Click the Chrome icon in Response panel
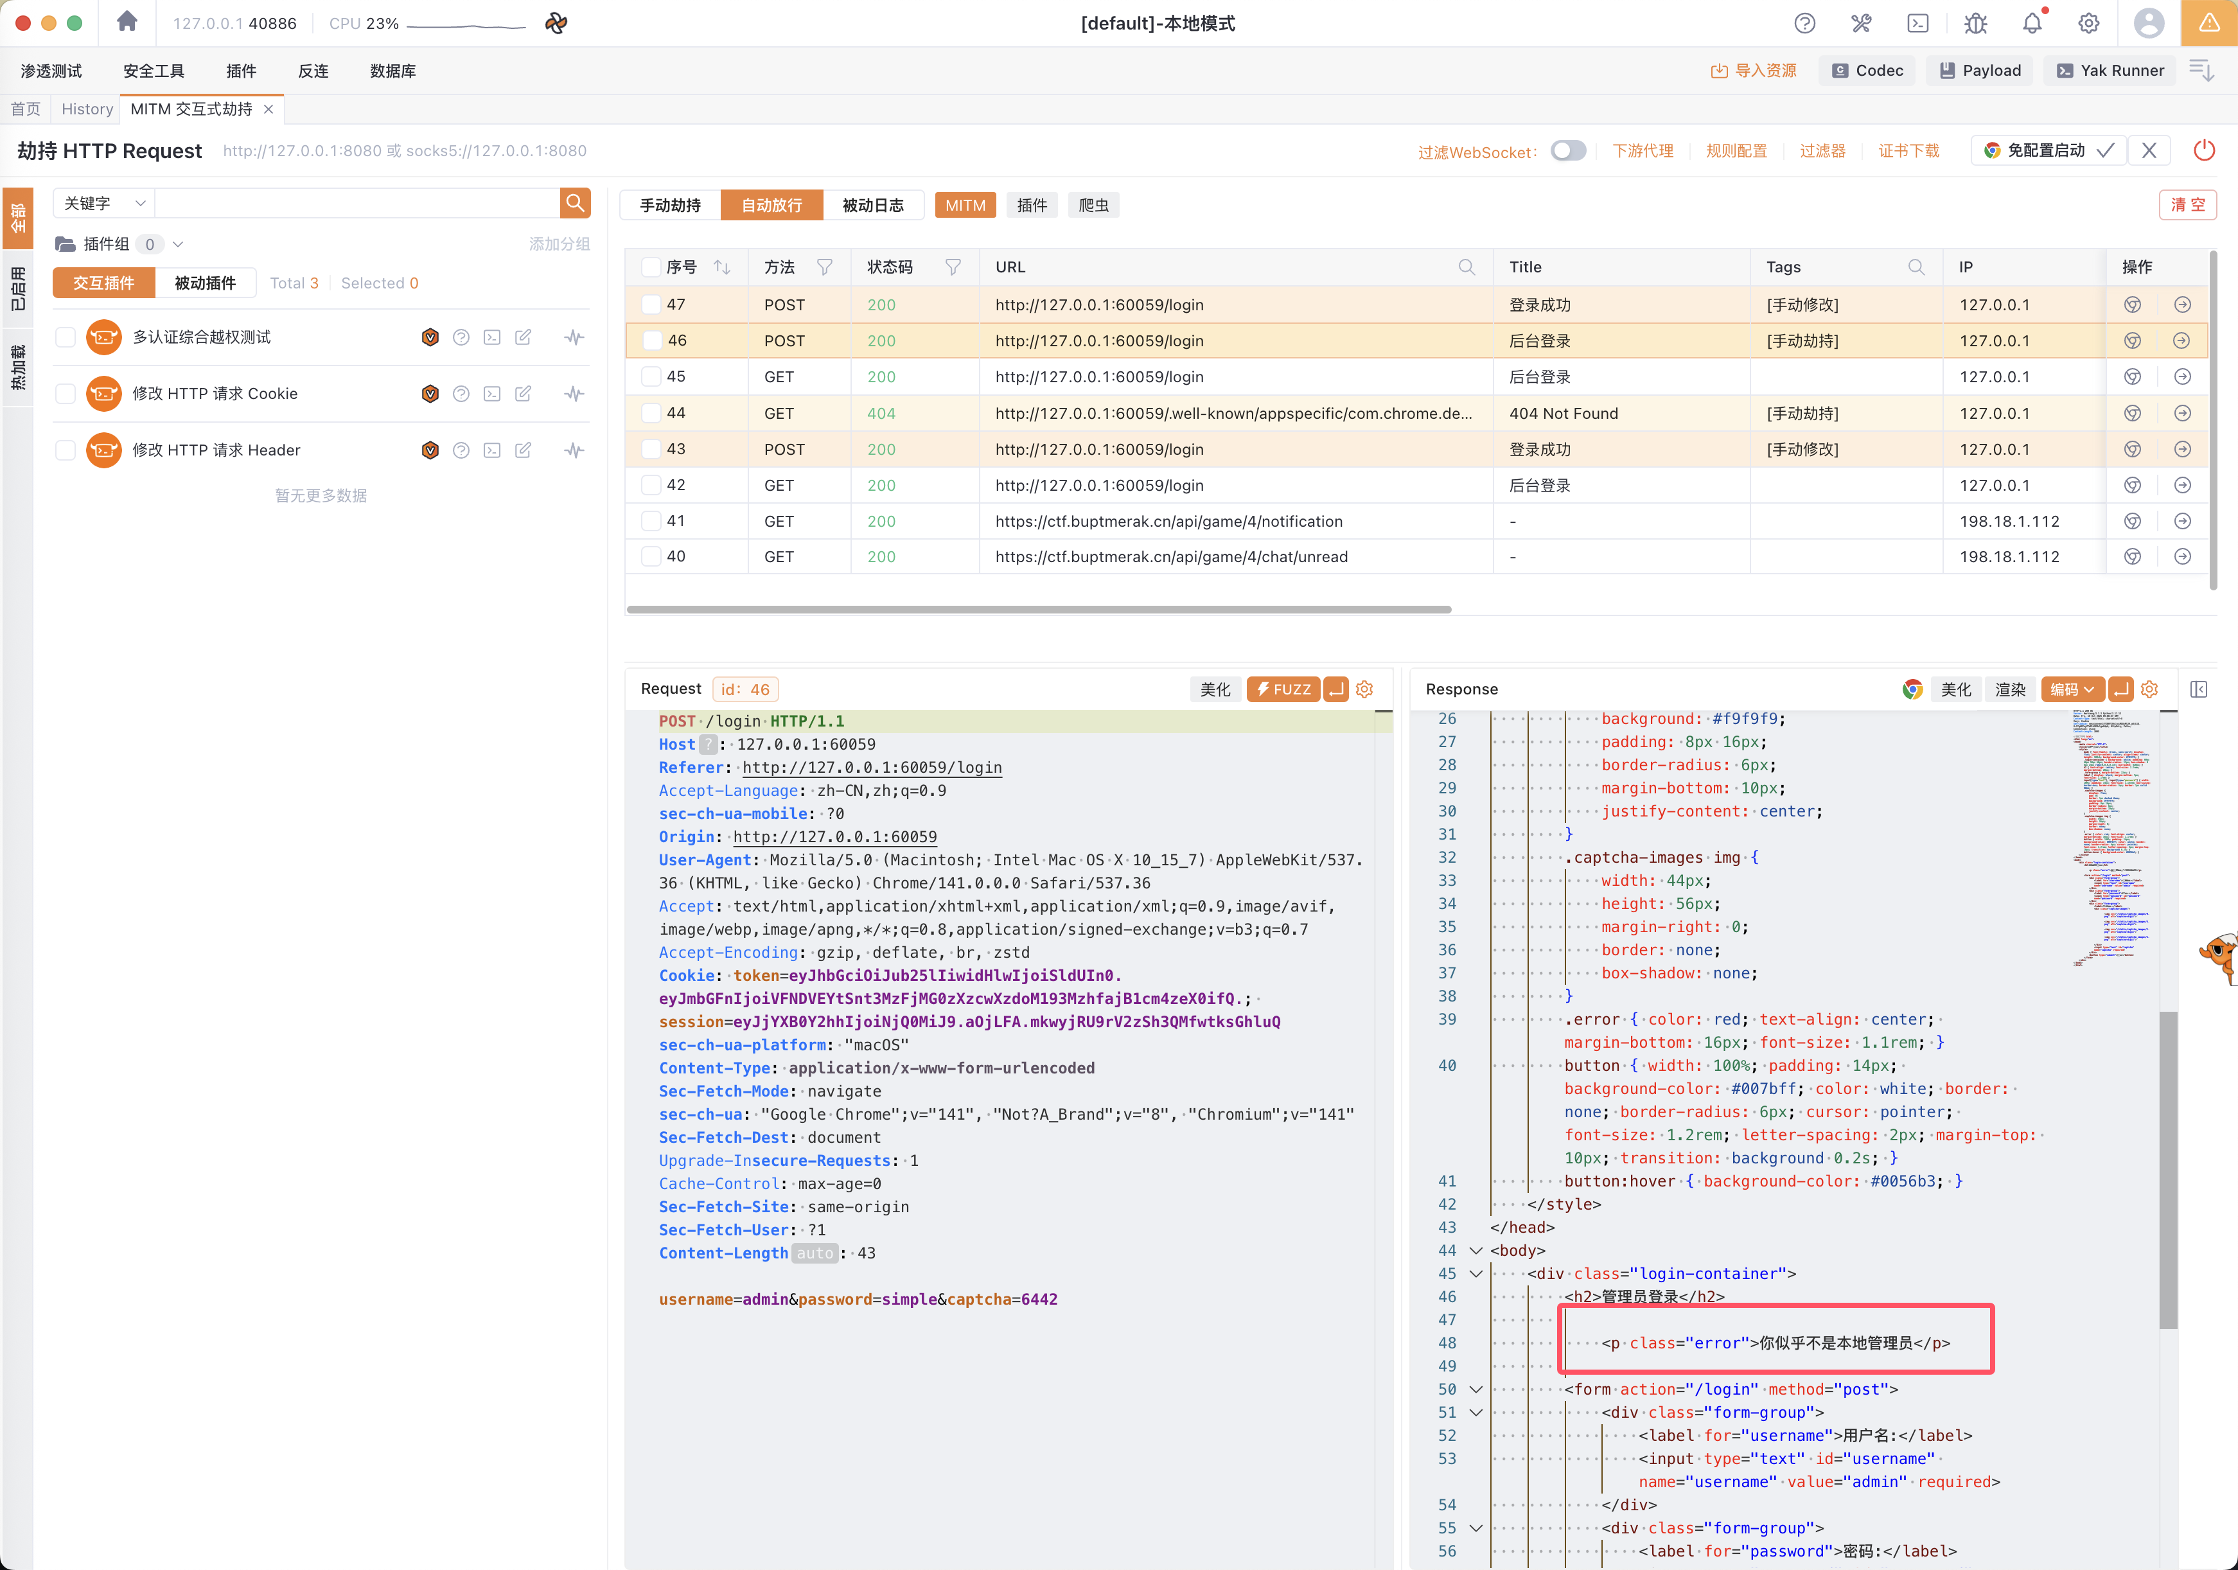2238x1570 pixels. pos(1912,689)
